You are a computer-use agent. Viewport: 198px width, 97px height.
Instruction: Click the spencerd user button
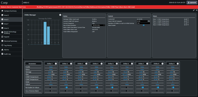pyautogui.click(x=192, y=3)
